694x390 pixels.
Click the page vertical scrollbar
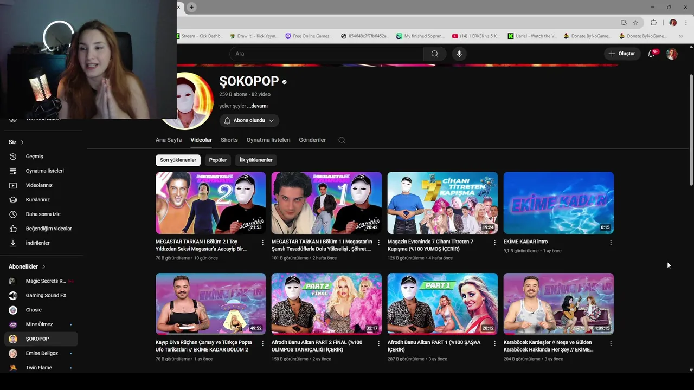click(690, 130)
